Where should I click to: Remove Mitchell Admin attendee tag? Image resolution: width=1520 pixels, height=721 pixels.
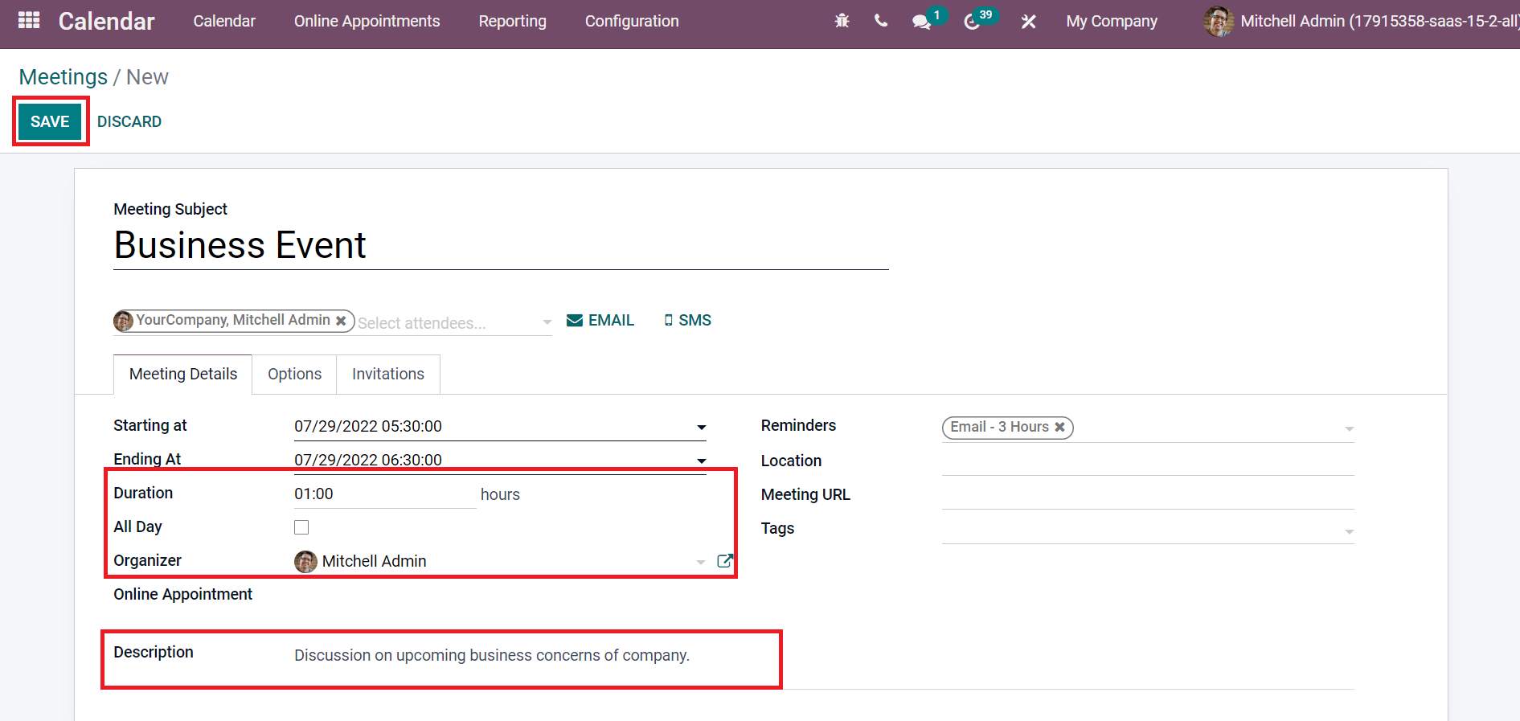pos(341,321)
